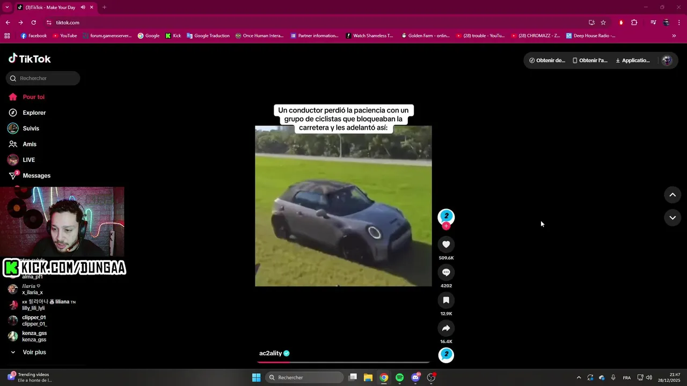The height and width of the screenshot is (386, 687).
Task: Open Golden Farm bookmark
Action: tap(426, 36)
